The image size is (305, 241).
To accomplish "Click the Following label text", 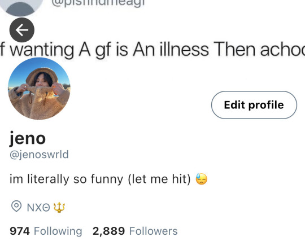I will (58, 231).
